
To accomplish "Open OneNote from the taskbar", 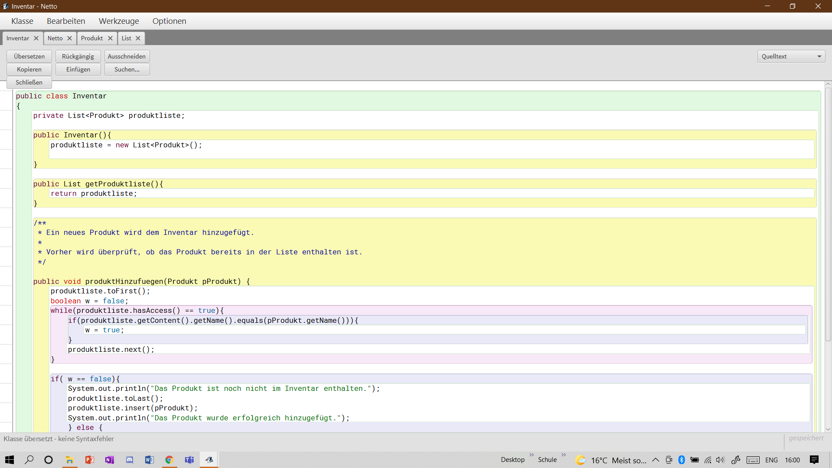I will pyautogui.click(x=109, y=460).
